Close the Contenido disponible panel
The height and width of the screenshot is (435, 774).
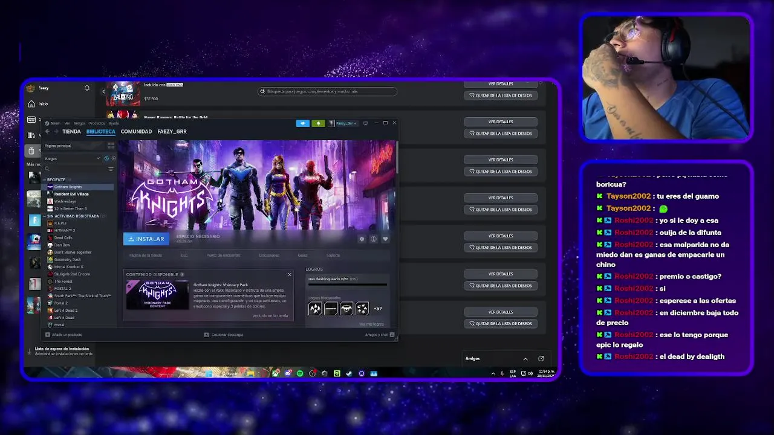tap(289, 274)
